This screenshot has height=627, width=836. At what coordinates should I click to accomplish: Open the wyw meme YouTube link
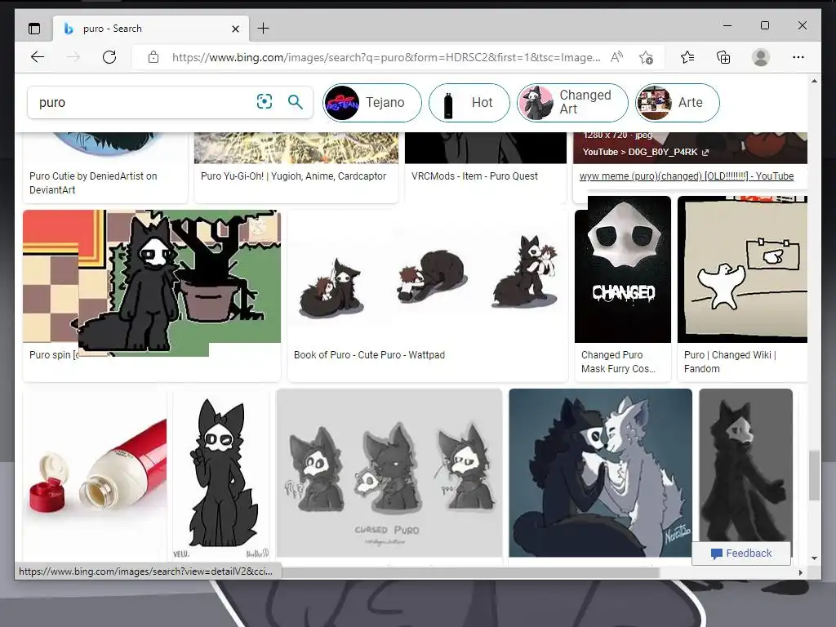(687, 176)
